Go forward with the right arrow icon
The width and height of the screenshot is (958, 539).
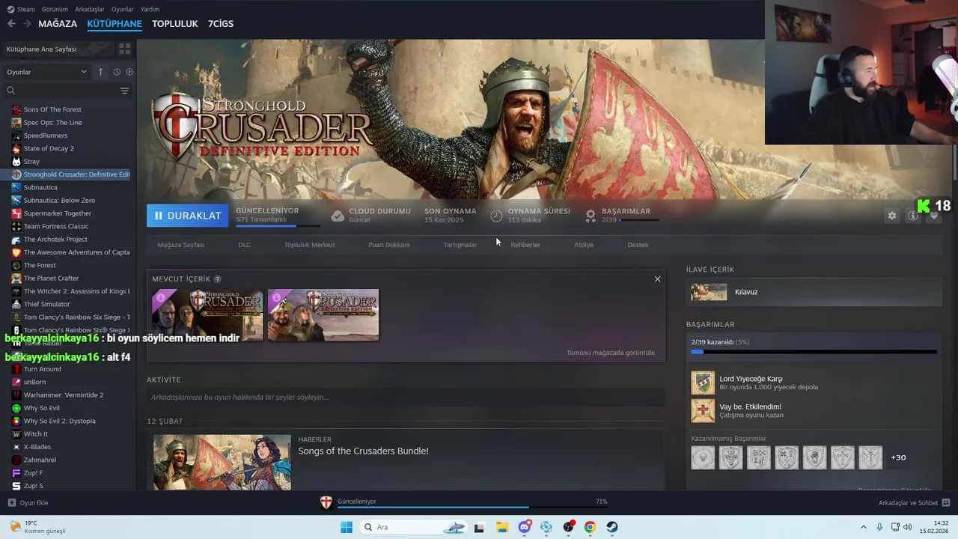(27, 24)
